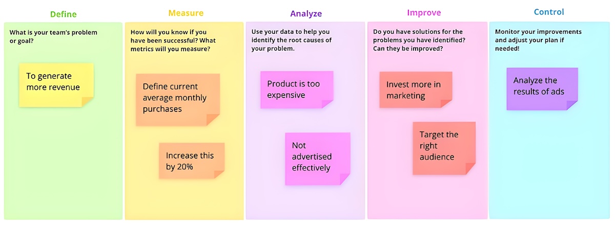
Task: Click the 'Use your data' root causes prompt
Action: pos(292,40)
